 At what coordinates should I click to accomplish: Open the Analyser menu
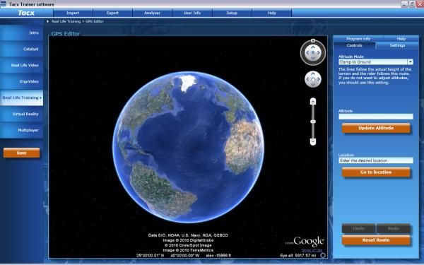coord(152,13)
